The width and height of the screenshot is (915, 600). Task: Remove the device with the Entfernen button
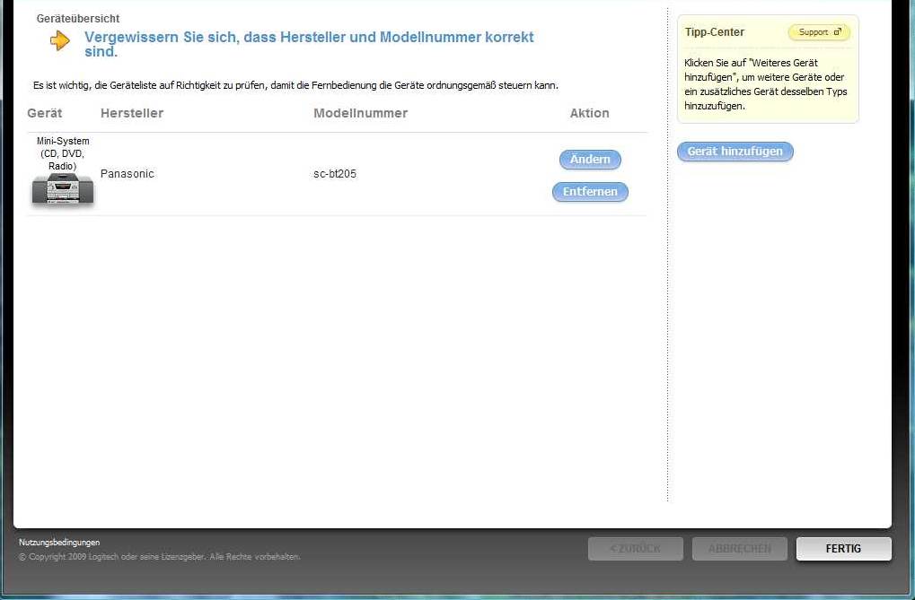pyautogui.click(x=590, y=192)
